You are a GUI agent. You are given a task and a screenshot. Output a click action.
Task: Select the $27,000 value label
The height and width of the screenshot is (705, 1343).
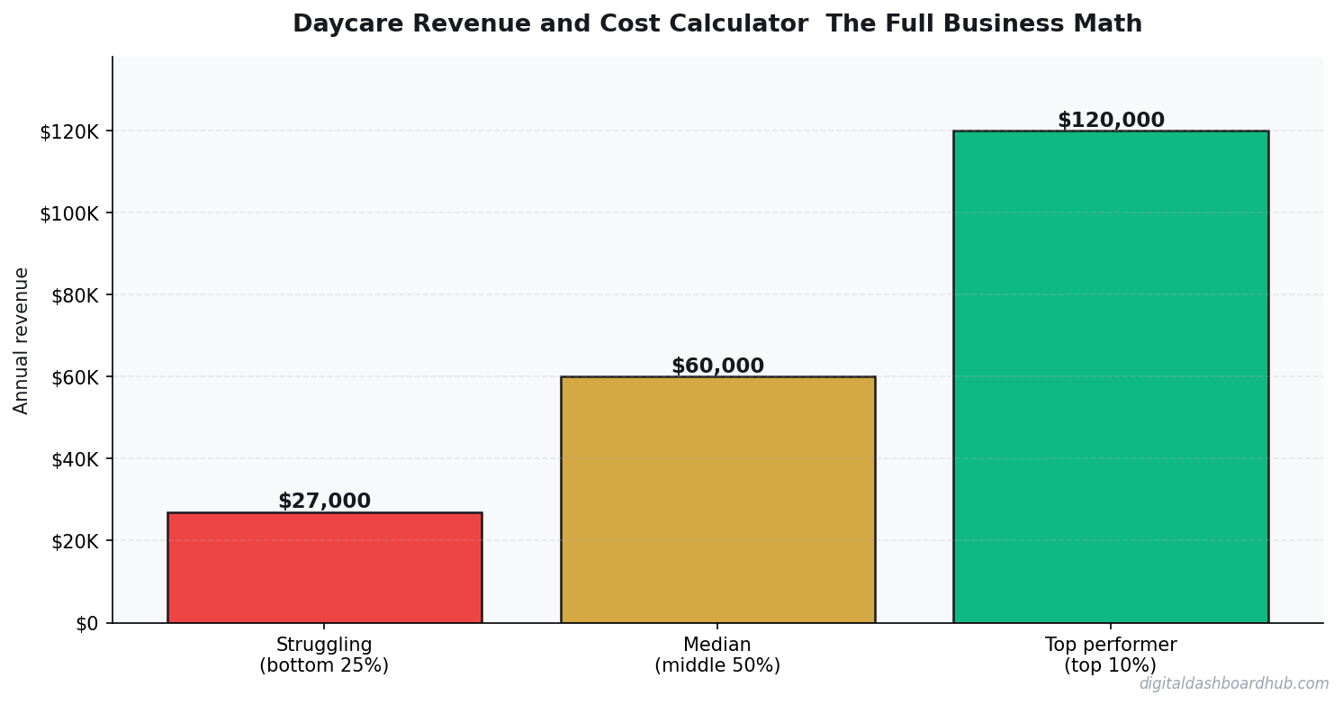pos(324,502)
